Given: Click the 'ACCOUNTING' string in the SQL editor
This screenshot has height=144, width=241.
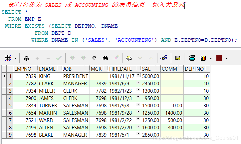Looking at the screenshot, I should pyautogui.click(x=134, y=40).
